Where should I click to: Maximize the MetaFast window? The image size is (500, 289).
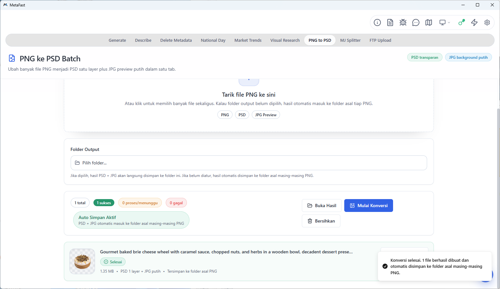tap(478, 5)
